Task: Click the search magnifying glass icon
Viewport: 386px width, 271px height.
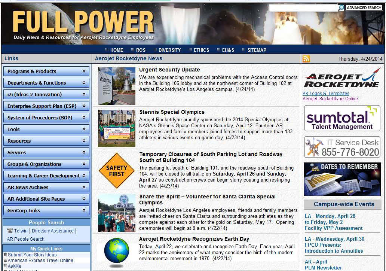Action: pyautogui.click(x=341, y=7)
